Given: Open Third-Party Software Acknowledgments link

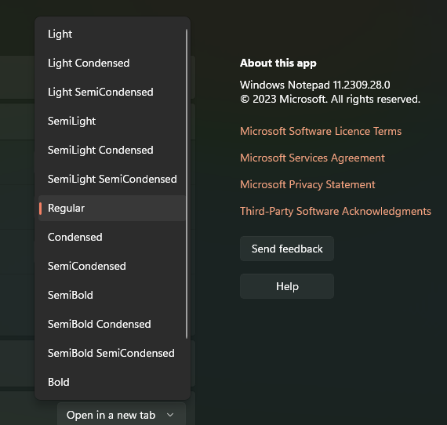Looking at the screenshot, I should click(336, 212).
